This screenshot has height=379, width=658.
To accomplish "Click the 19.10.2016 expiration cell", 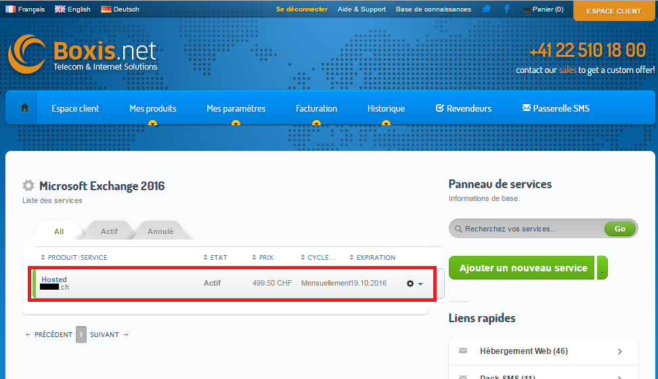I will pyautogui.click(x=368, y=283).
